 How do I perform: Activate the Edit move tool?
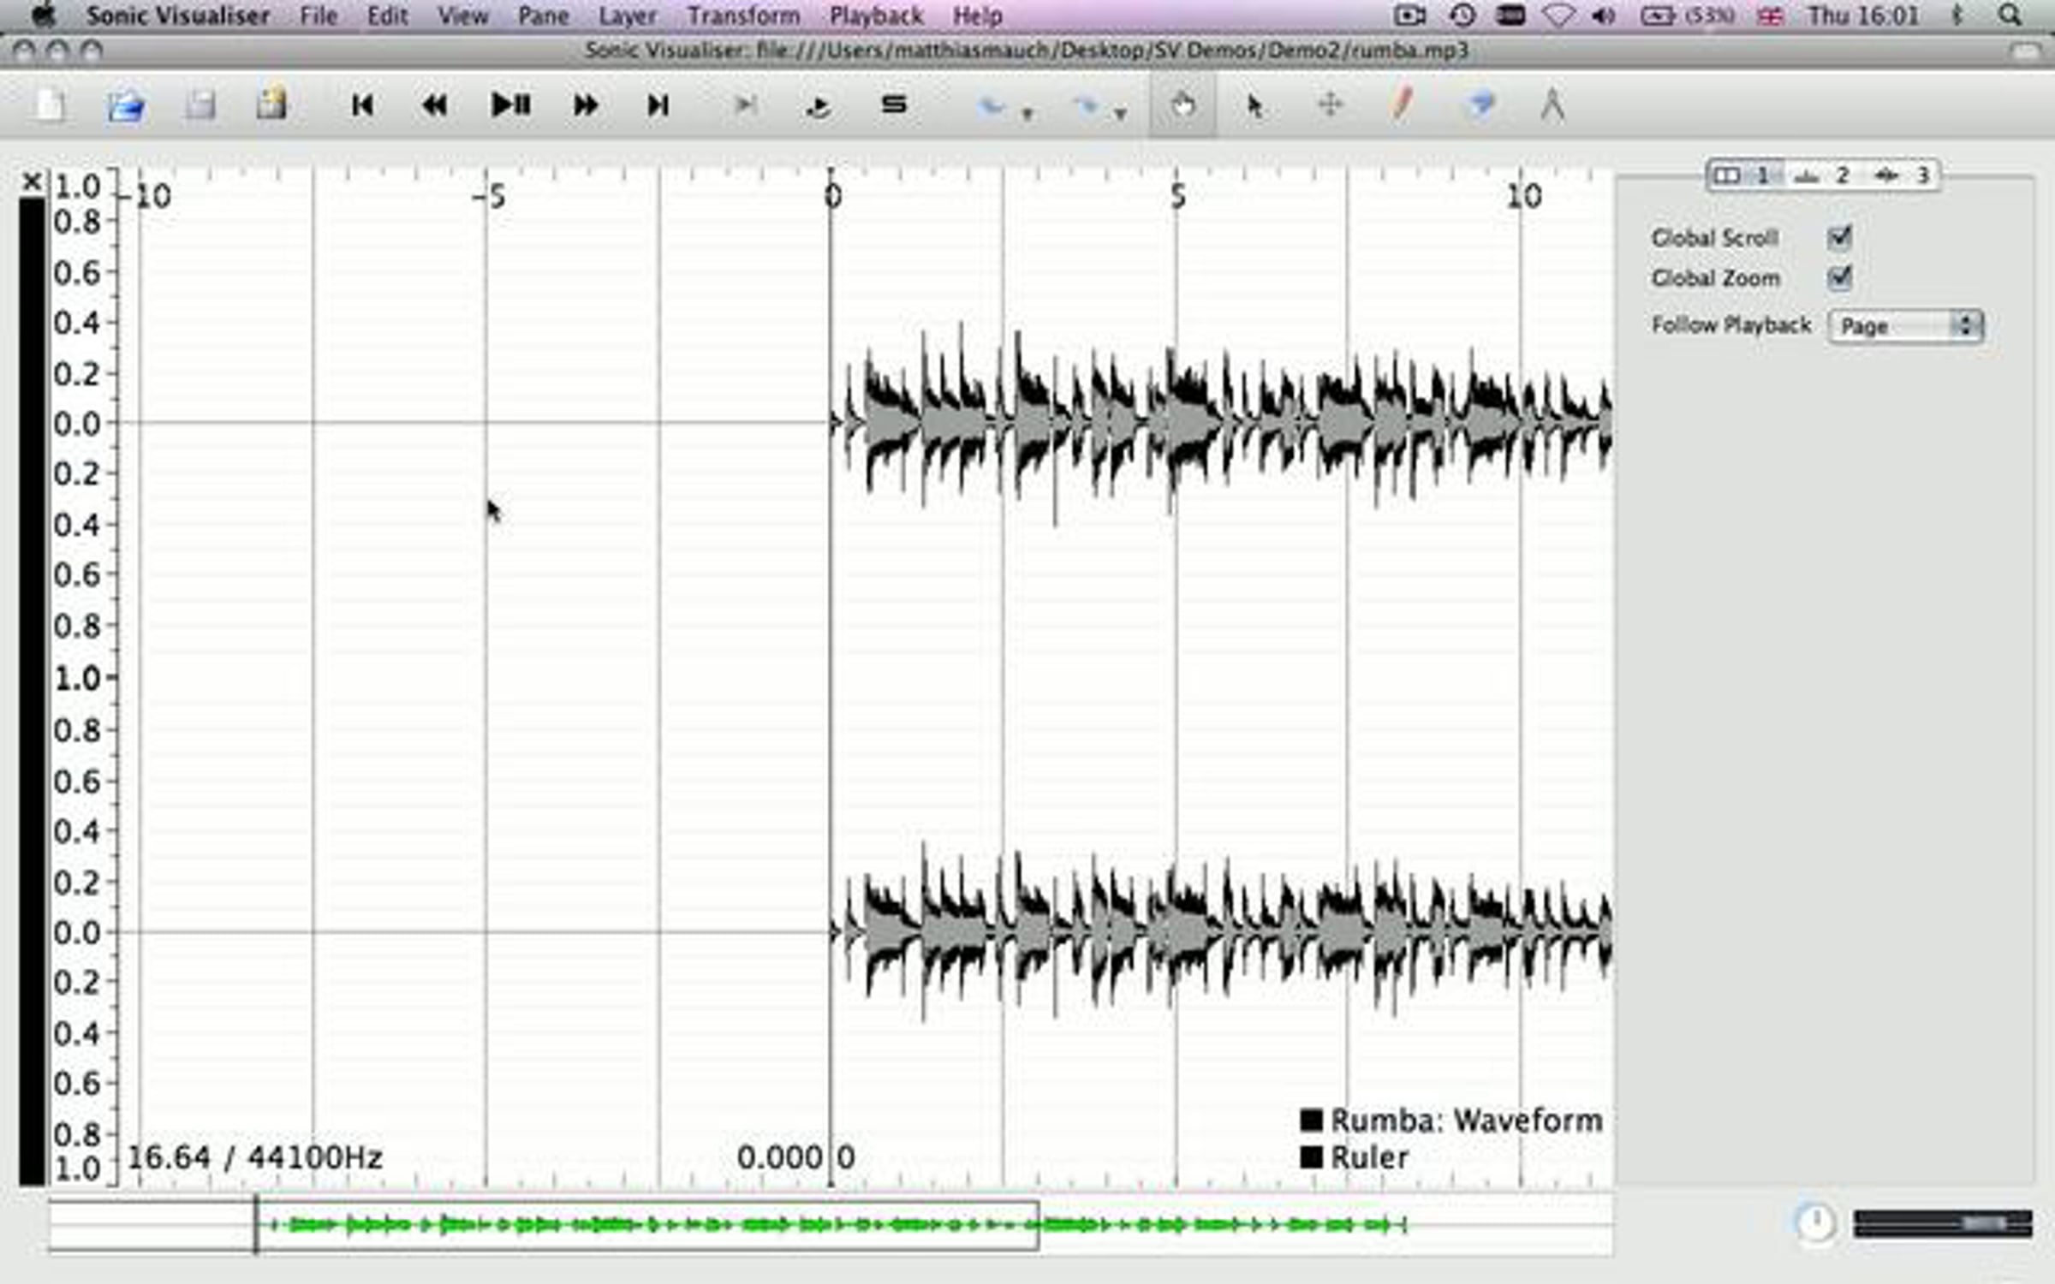(1330, 105)
